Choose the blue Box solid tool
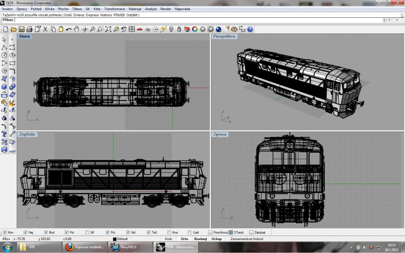The height and width of the screenshot is (253, 405). [x=4, y=87]
